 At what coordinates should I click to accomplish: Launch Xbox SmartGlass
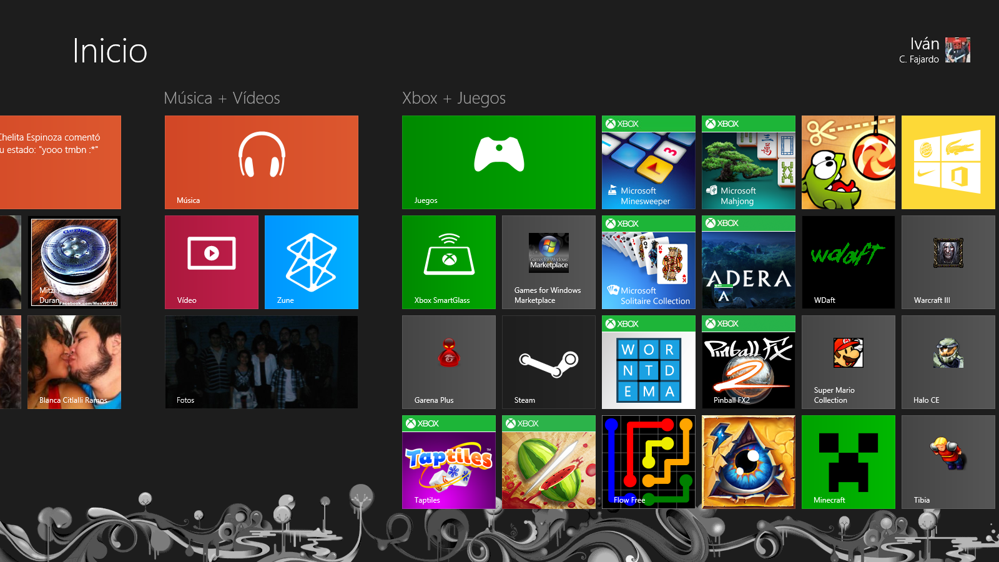point(449,262)
